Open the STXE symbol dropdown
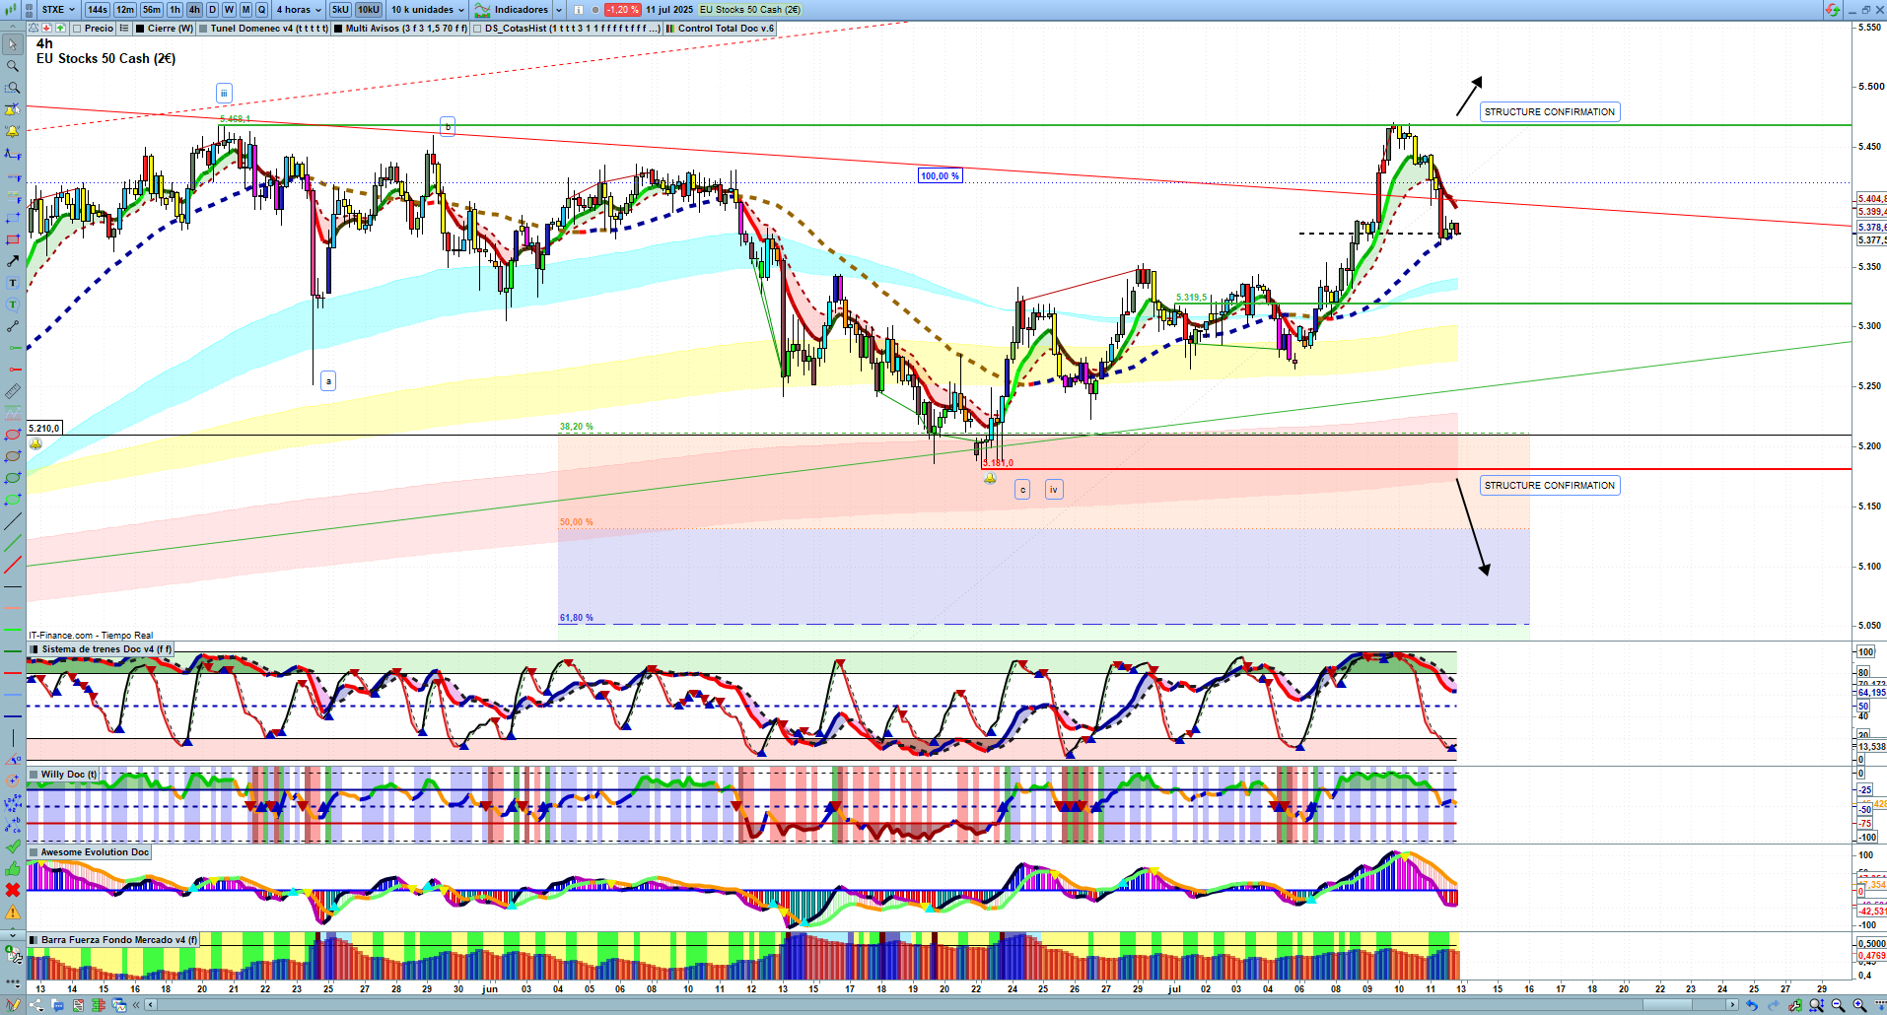This screenshot has width=1887, height=1015. (x=58, y=10)
